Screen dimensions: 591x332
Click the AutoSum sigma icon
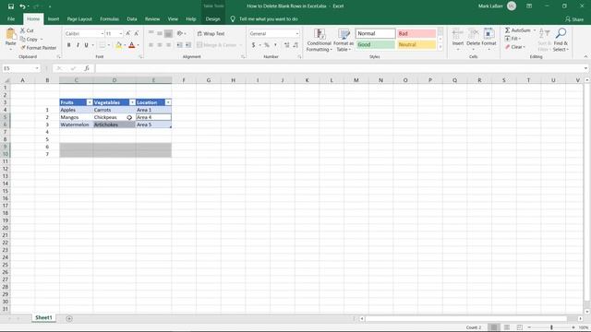[507, 30]
